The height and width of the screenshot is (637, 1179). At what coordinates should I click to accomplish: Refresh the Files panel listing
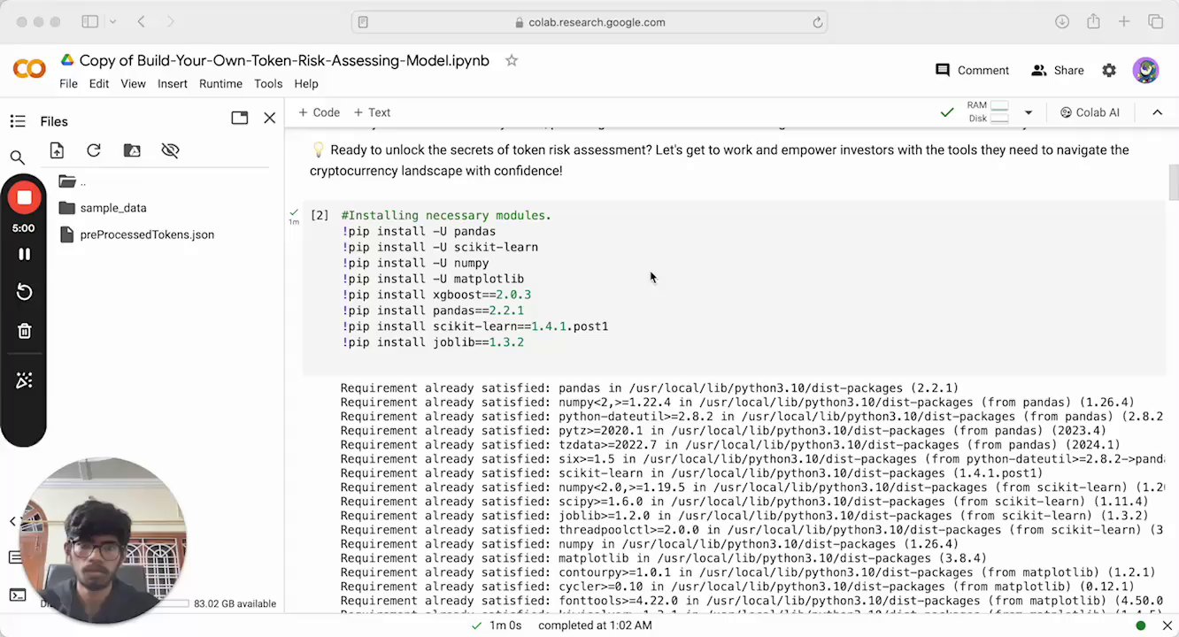pyautogui.click(x=94, y=150)
